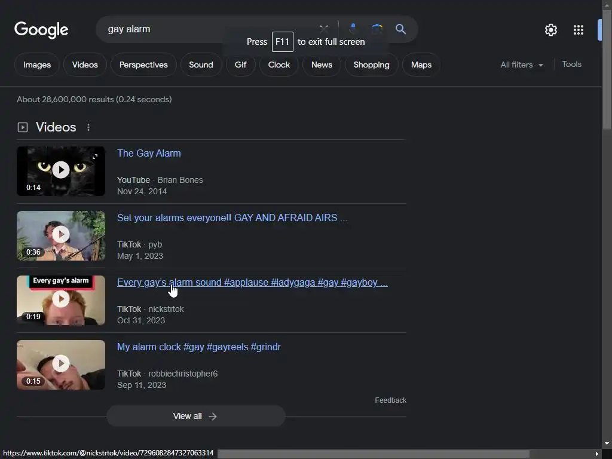Click the Feedback link
This screenshot has width=612, height=459.
[x=390, y=400]
